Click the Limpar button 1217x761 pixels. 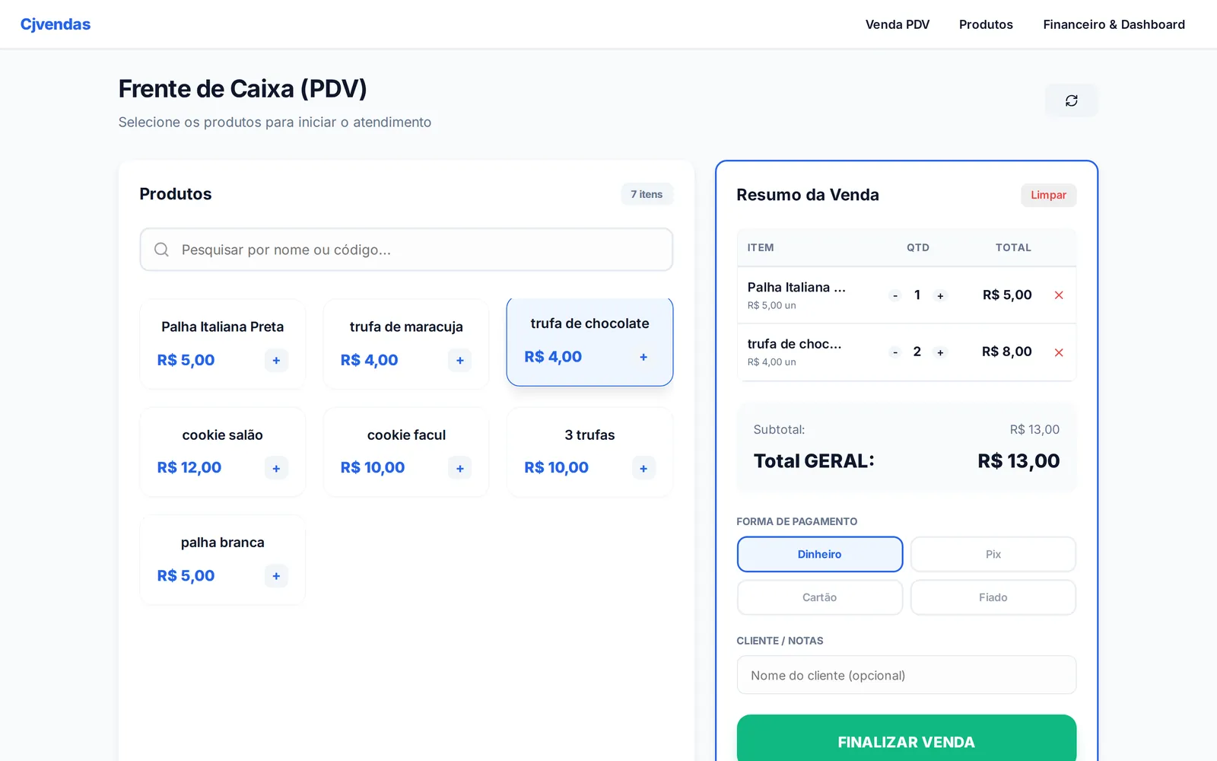point(1048,195)
